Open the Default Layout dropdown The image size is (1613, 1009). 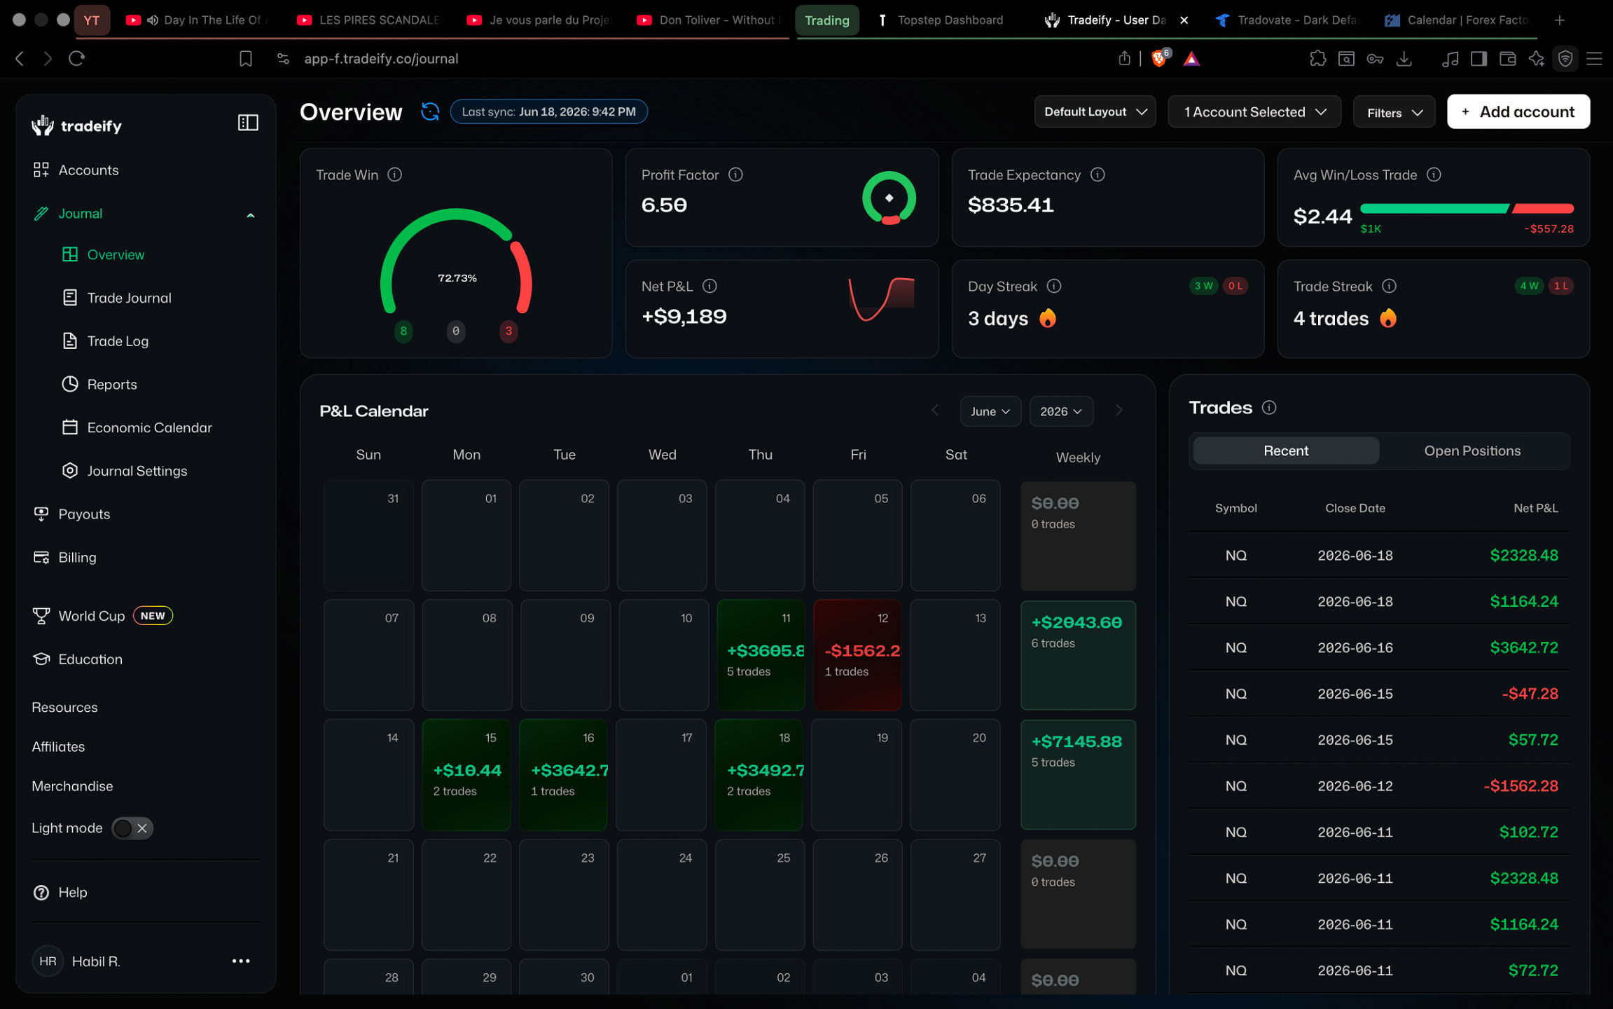[x=1095, y=112]
